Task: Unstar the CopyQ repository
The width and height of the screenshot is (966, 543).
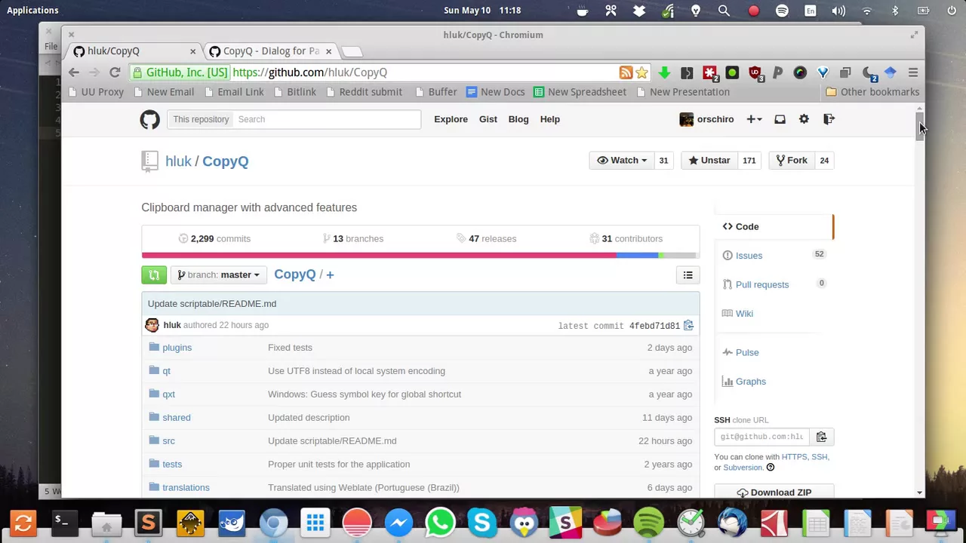Action: tap(709, 161)
